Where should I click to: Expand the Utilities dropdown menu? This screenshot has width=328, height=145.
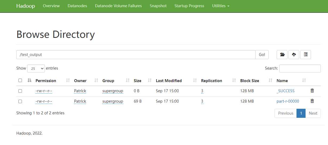pos(221,6)
